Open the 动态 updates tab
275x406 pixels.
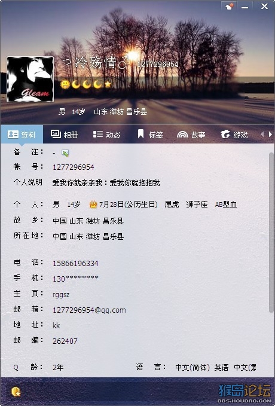(x=106, y=135)
